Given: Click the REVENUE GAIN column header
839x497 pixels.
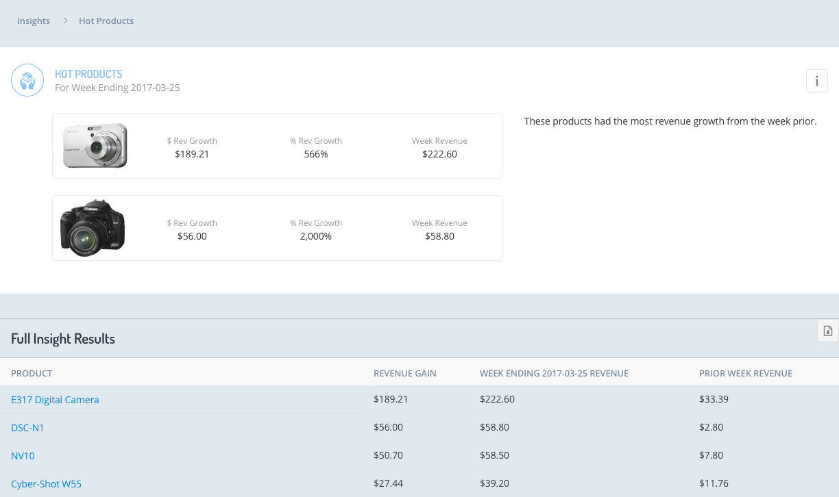Looking at the screenshot, I should pyautogui.click(x=405, y=373).
